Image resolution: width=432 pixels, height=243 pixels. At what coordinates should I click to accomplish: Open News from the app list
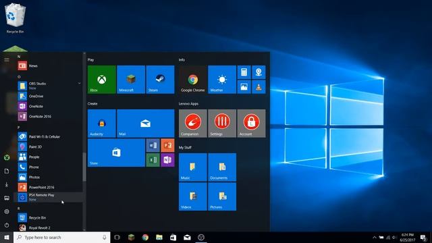pos(48,66)
